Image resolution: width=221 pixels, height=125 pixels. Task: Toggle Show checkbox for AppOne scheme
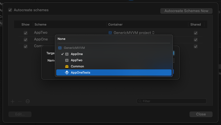click(26, 40)
